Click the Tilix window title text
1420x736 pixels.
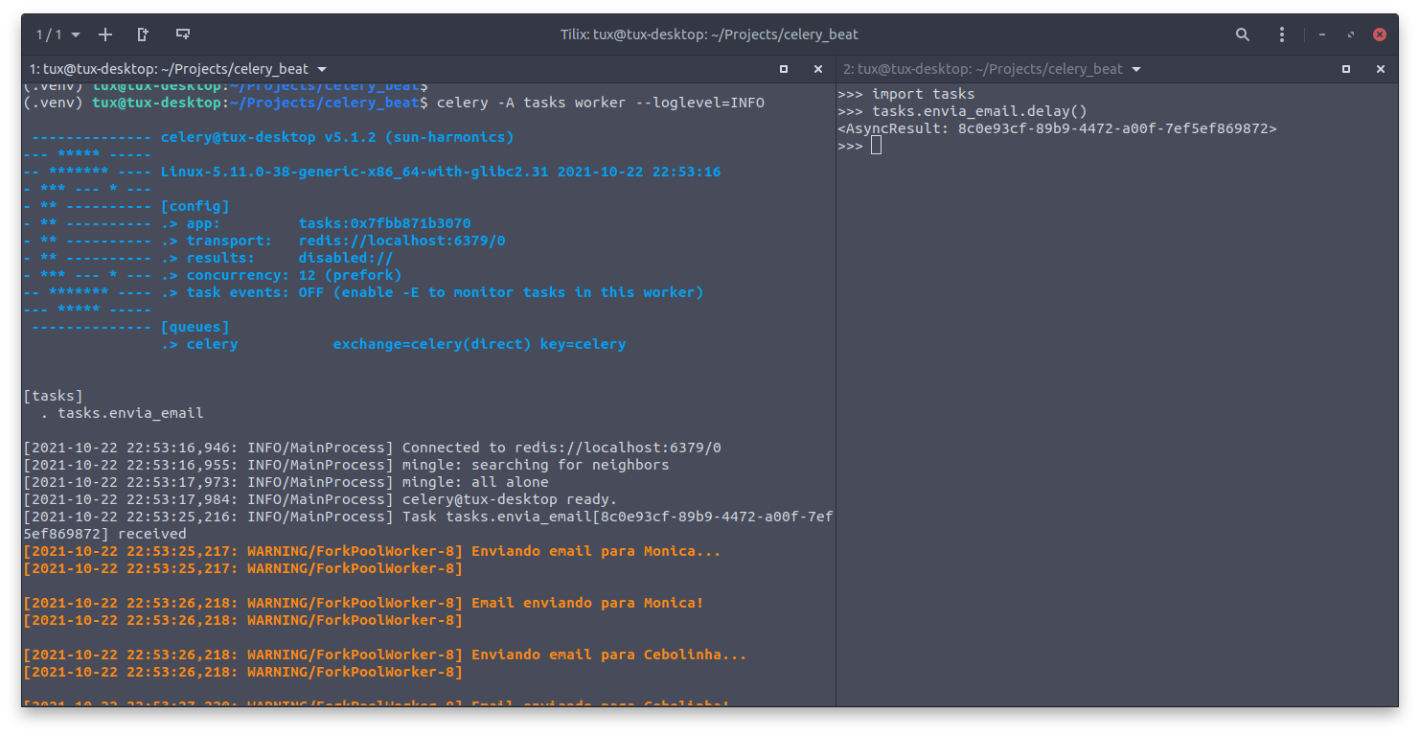[709, 34]
